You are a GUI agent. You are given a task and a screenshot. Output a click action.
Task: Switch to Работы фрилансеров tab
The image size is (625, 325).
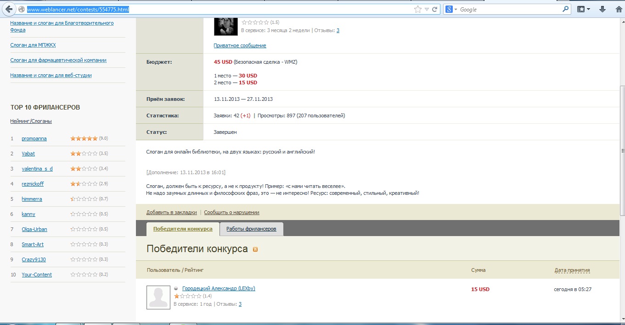click(251, 229)
